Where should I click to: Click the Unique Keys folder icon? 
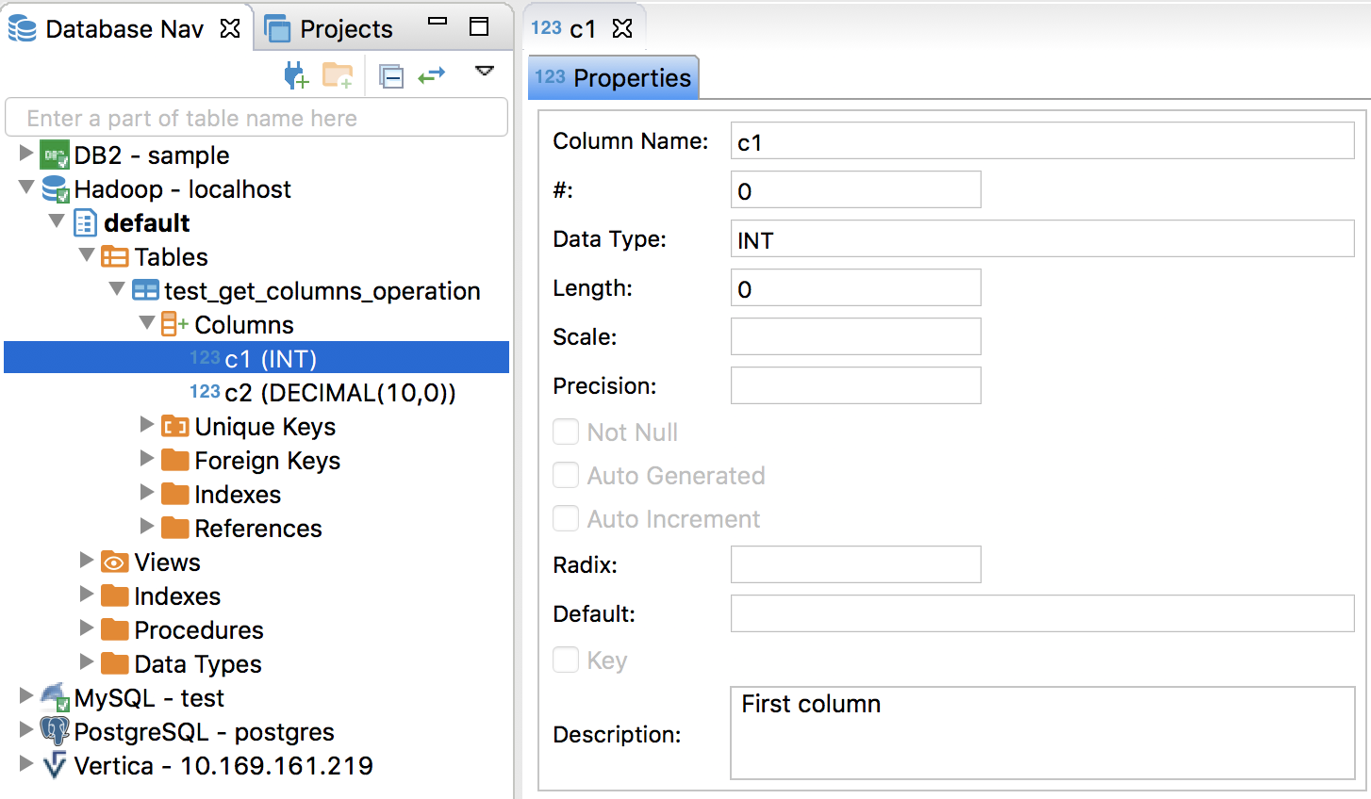coord(174,427)
